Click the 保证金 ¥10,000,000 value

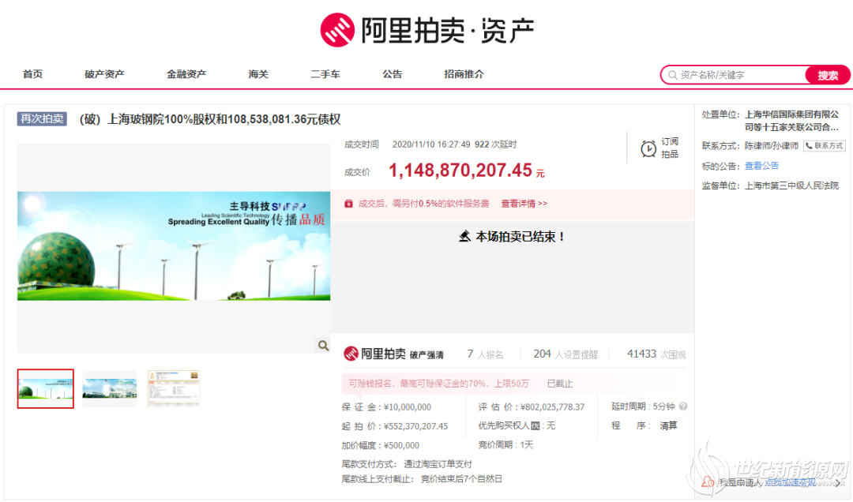(x=408, y=406)
